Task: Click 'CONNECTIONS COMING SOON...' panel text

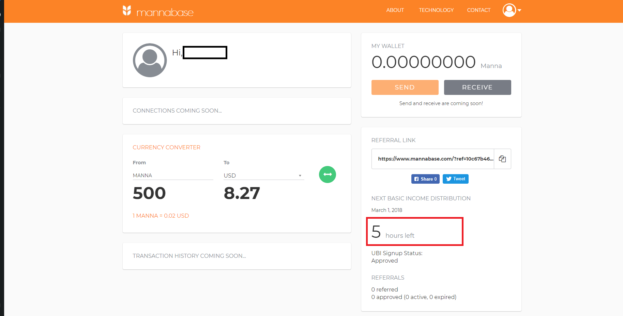Action: click(x=177, y=111)
